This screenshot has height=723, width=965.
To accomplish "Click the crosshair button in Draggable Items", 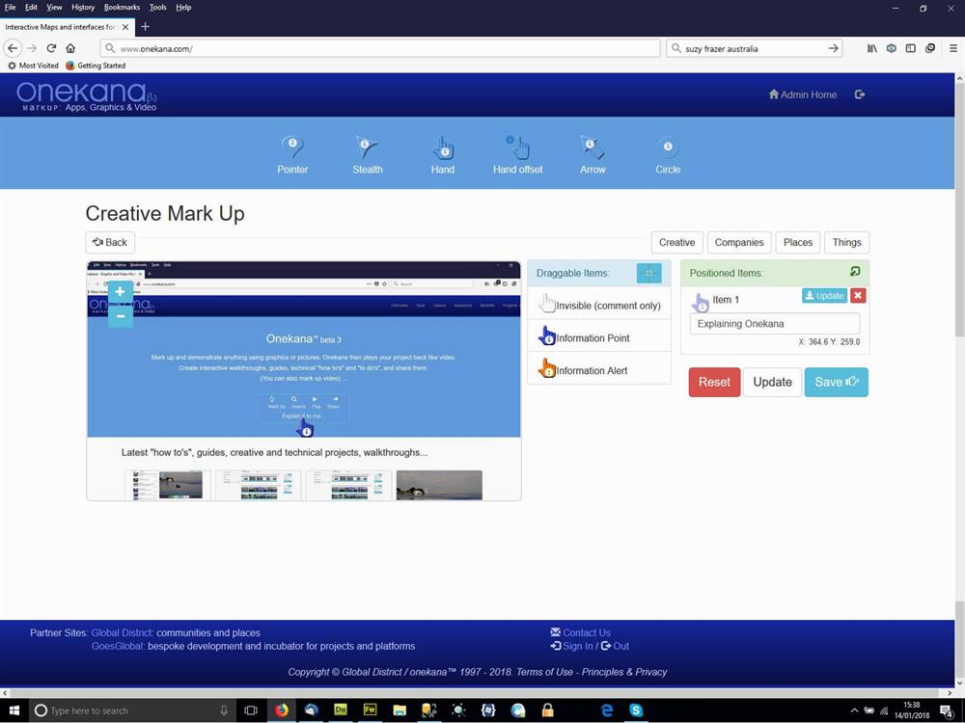I will coord(648,273).
